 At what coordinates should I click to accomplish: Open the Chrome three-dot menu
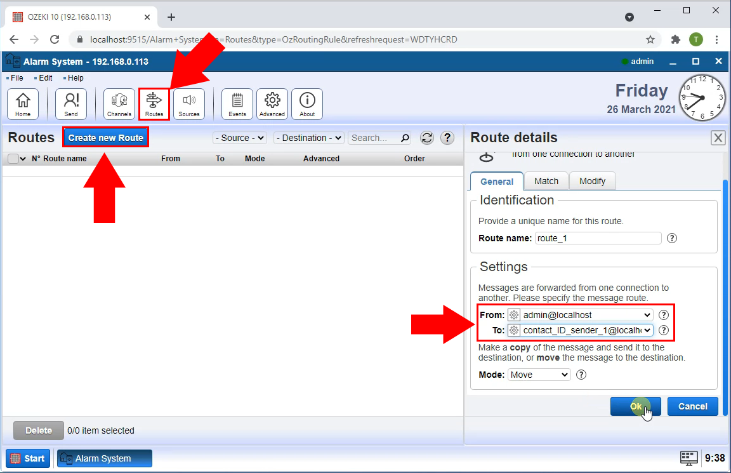coord(716,39)
